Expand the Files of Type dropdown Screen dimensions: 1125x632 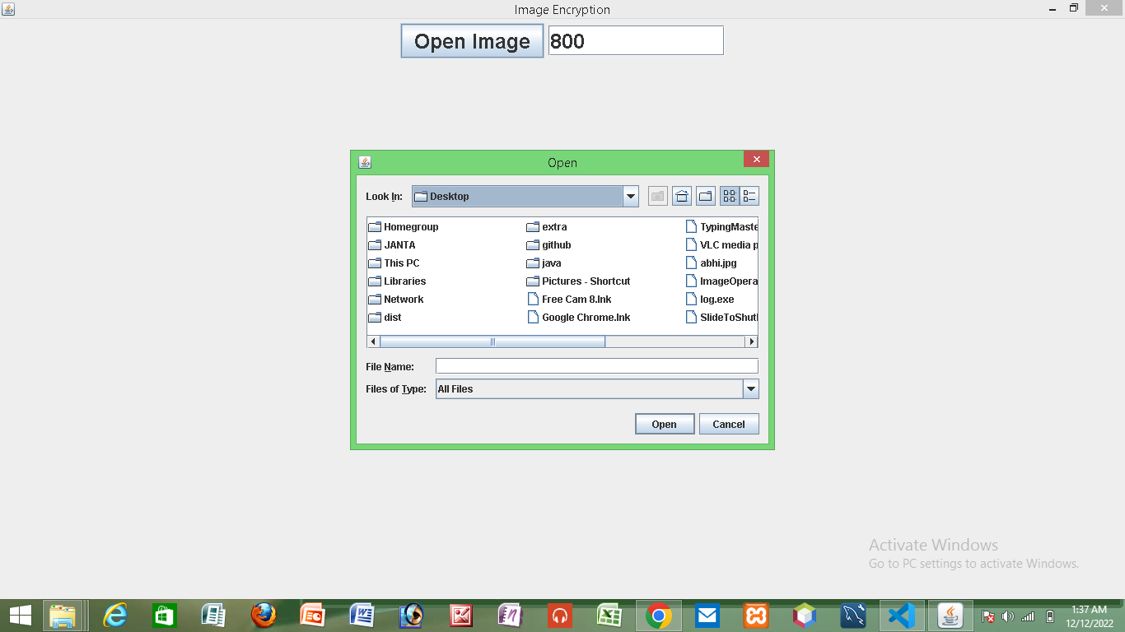coord(750,388)
